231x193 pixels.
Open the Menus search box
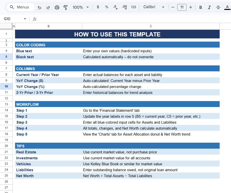point(21,7)
